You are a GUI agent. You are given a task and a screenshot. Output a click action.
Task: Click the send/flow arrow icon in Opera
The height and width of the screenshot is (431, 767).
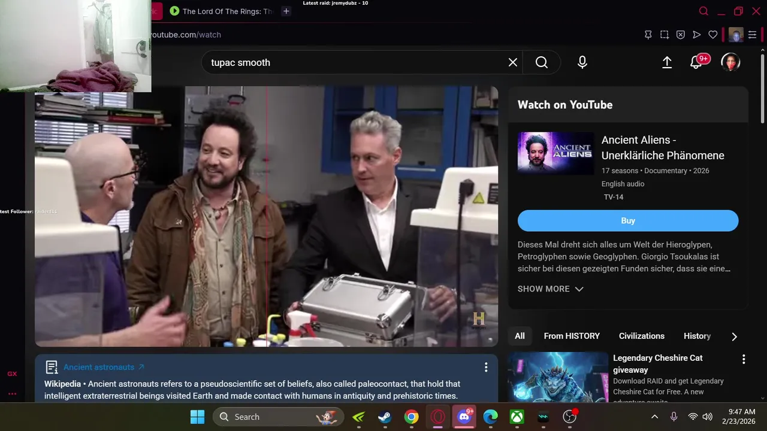tap(697, 35)
